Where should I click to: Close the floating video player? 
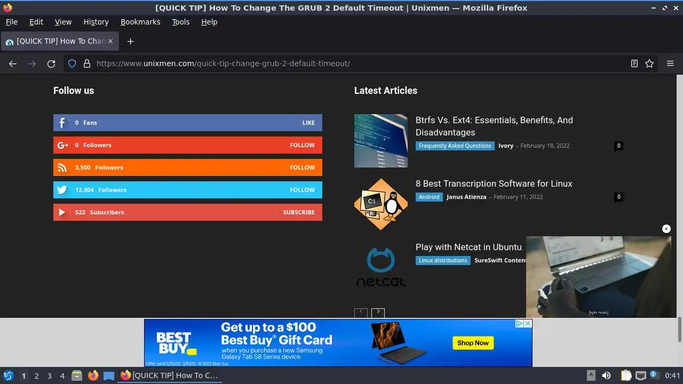pyautogui.click(x=666, y=229)
